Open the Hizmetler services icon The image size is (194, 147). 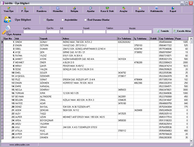(x=58, y=8)
